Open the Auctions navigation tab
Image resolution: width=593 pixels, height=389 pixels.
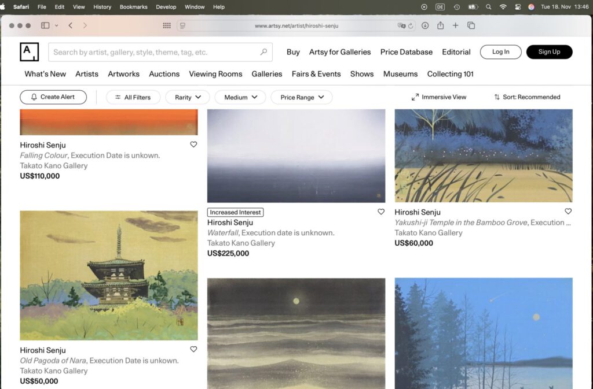point(164,74)
